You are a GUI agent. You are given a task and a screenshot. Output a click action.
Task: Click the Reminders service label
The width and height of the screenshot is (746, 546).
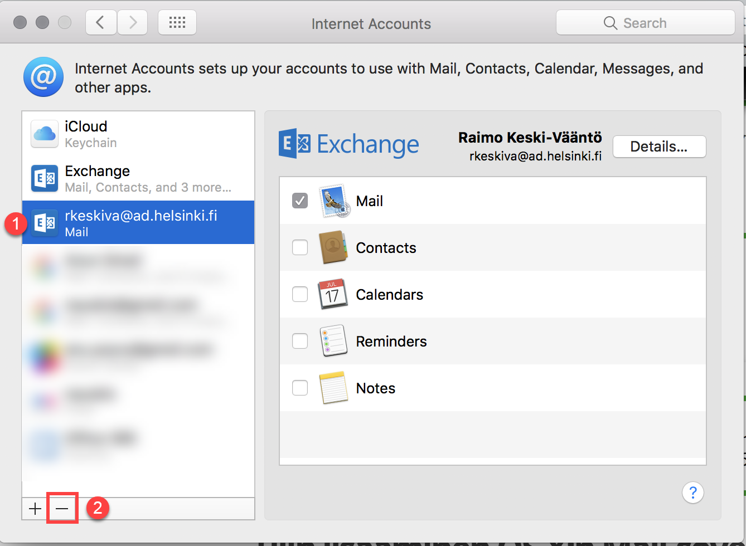pyautogui.click(x=391, y=342)
